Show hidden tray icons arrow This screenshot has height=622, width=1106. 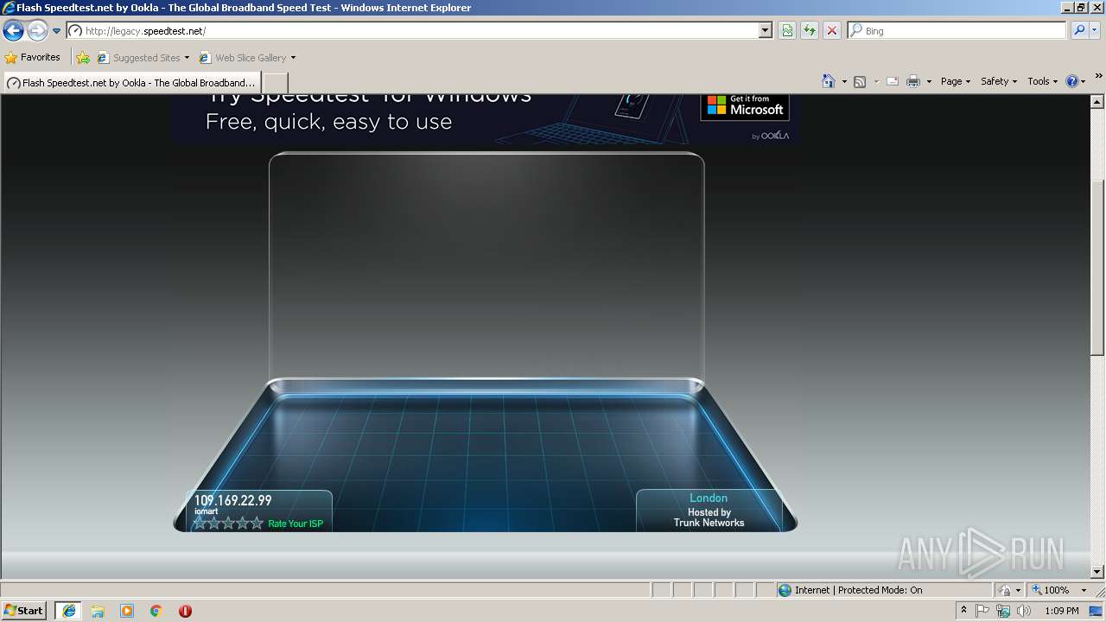964,611
